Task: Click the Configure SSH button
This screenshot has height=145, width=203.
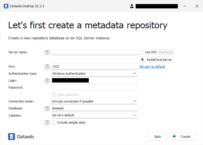Action: [166, 52]
